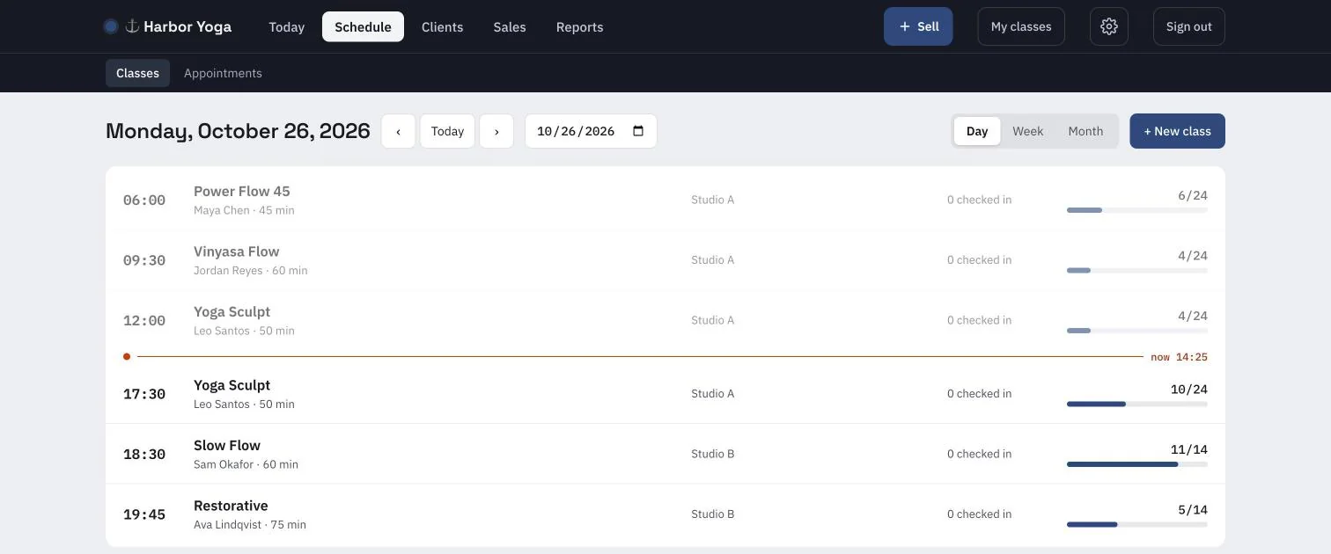Create a new class
The height and width of the screenshot is (554, 1331).
pos(1178,131)
